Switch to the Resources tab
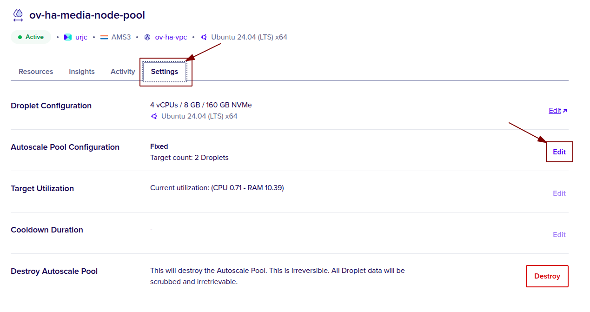The height and width of the screenshot is (312, 590). (35, 71)
